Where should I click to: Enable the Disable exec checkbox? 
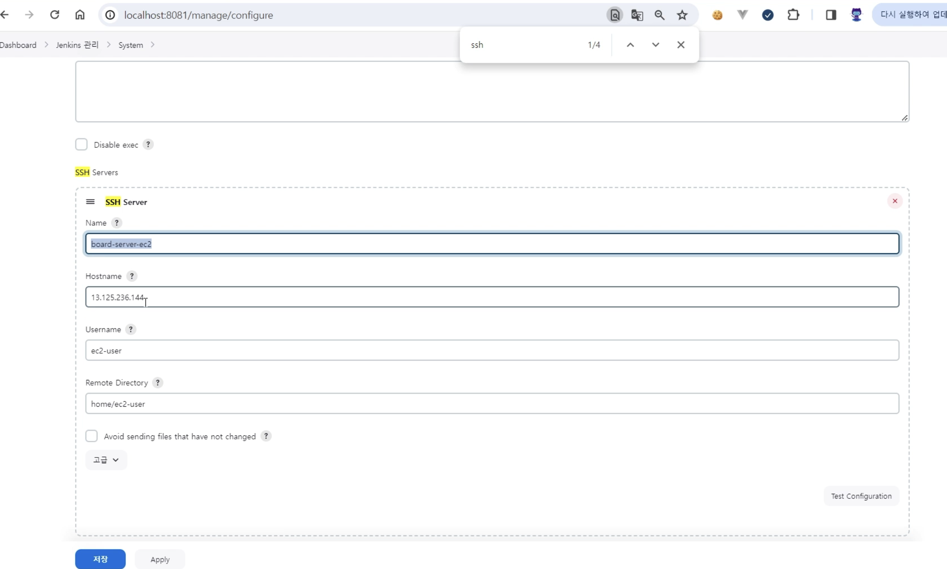point(81,145)
